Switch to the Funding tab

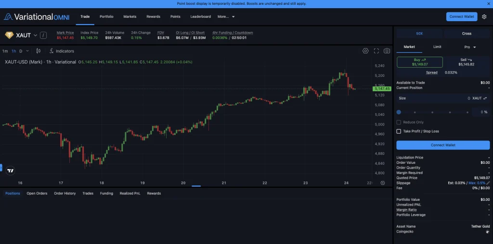pyautogui.click(x=106, y=193)
